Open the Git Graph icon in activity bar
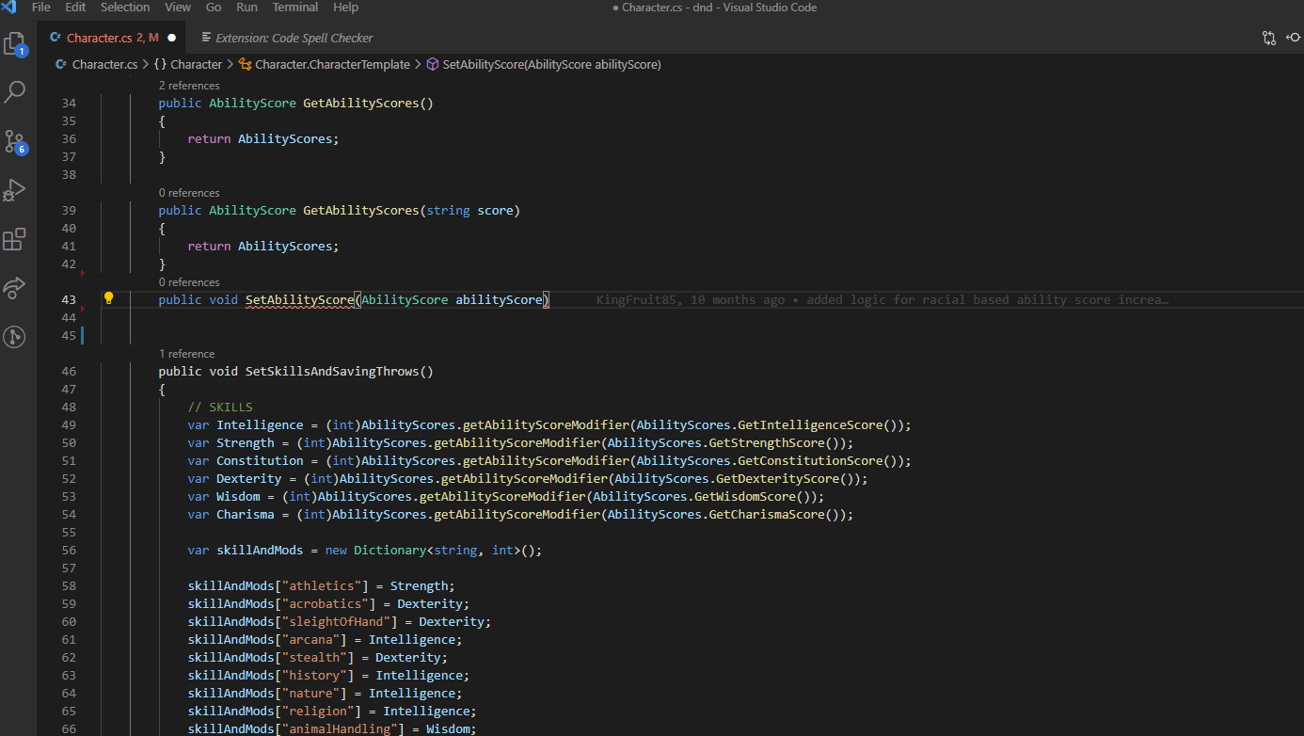 14,337
